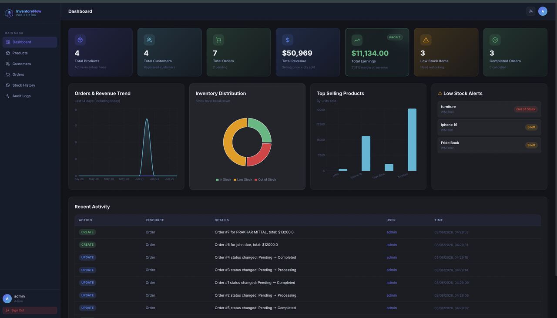Open the Dashboard menu item
Screen dimensions: 557x318
click(x=30, y=42)
